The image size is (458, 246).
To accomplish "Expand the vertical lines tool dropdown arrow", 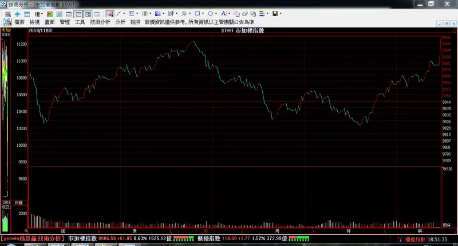I will 150,13.
